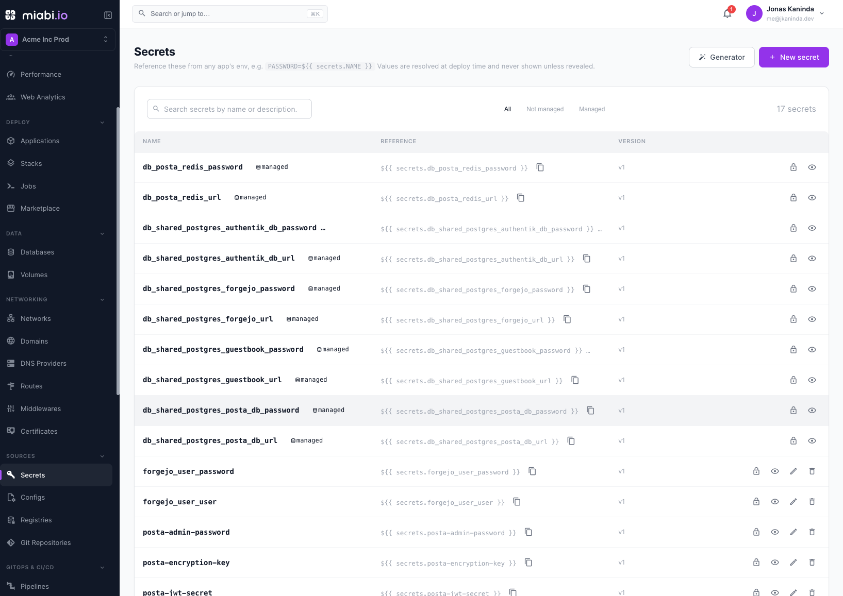Copy reference for db_posta_redis_url
843x596 pixels.
521,198
